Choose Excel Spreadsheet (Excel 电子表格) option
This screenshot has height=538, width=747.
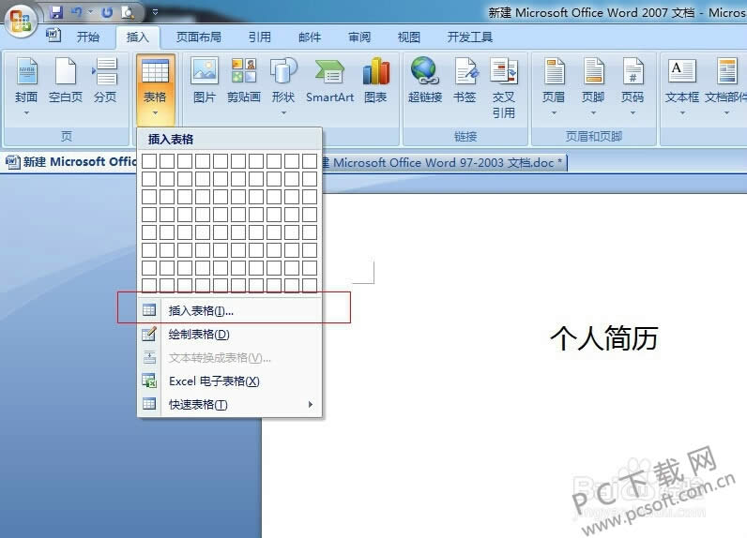coord(213,381)
